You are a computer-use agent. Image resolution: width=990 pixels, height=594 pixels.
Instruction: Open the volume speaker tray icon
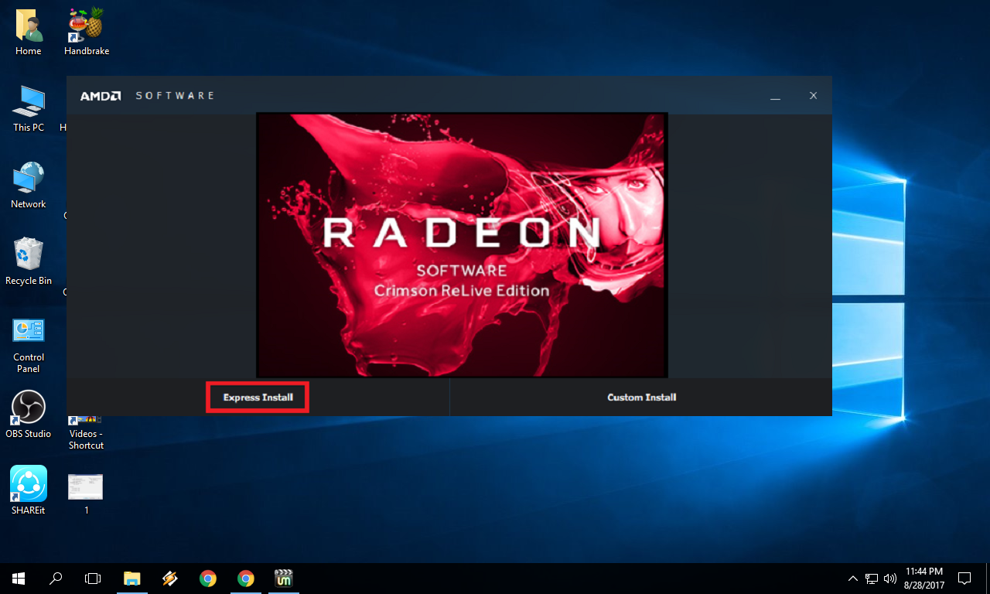(x=890, y=579)
